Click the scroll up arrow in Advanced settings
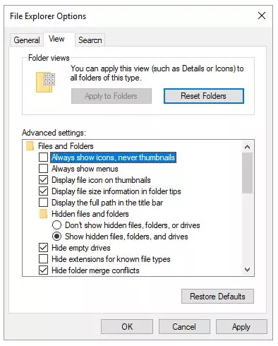Screen dimensions: 278x346 [247, 147]
